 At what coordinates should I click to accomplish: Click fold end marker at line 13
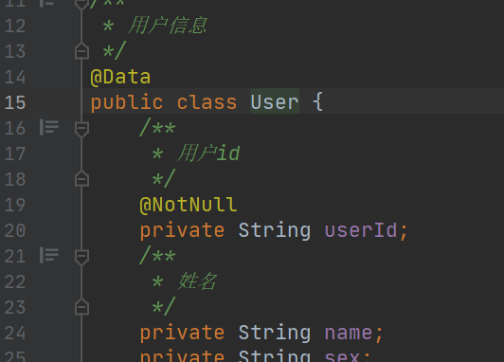point(81,50)
